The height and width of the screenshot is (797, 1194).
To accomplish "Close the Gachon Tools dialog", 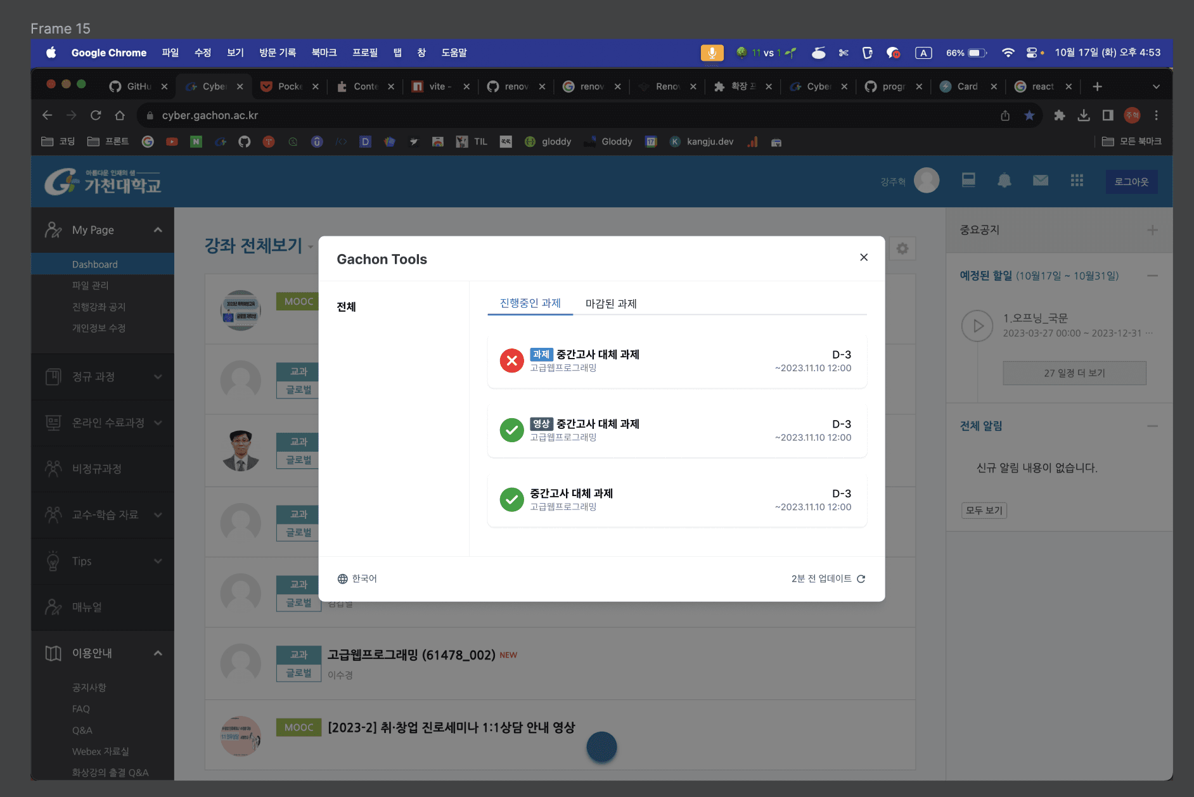I will point(863,257).
